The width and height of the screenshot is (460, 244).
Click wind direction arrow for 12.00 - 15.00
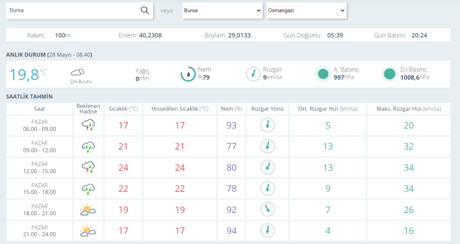tap(266, 168)
